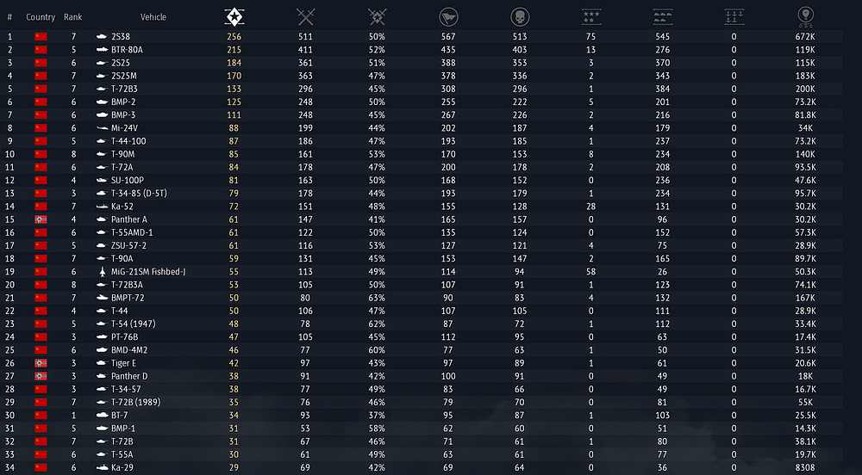Open the 2S38 vehicle entry
862x475 pixels.
pos(121,37)
